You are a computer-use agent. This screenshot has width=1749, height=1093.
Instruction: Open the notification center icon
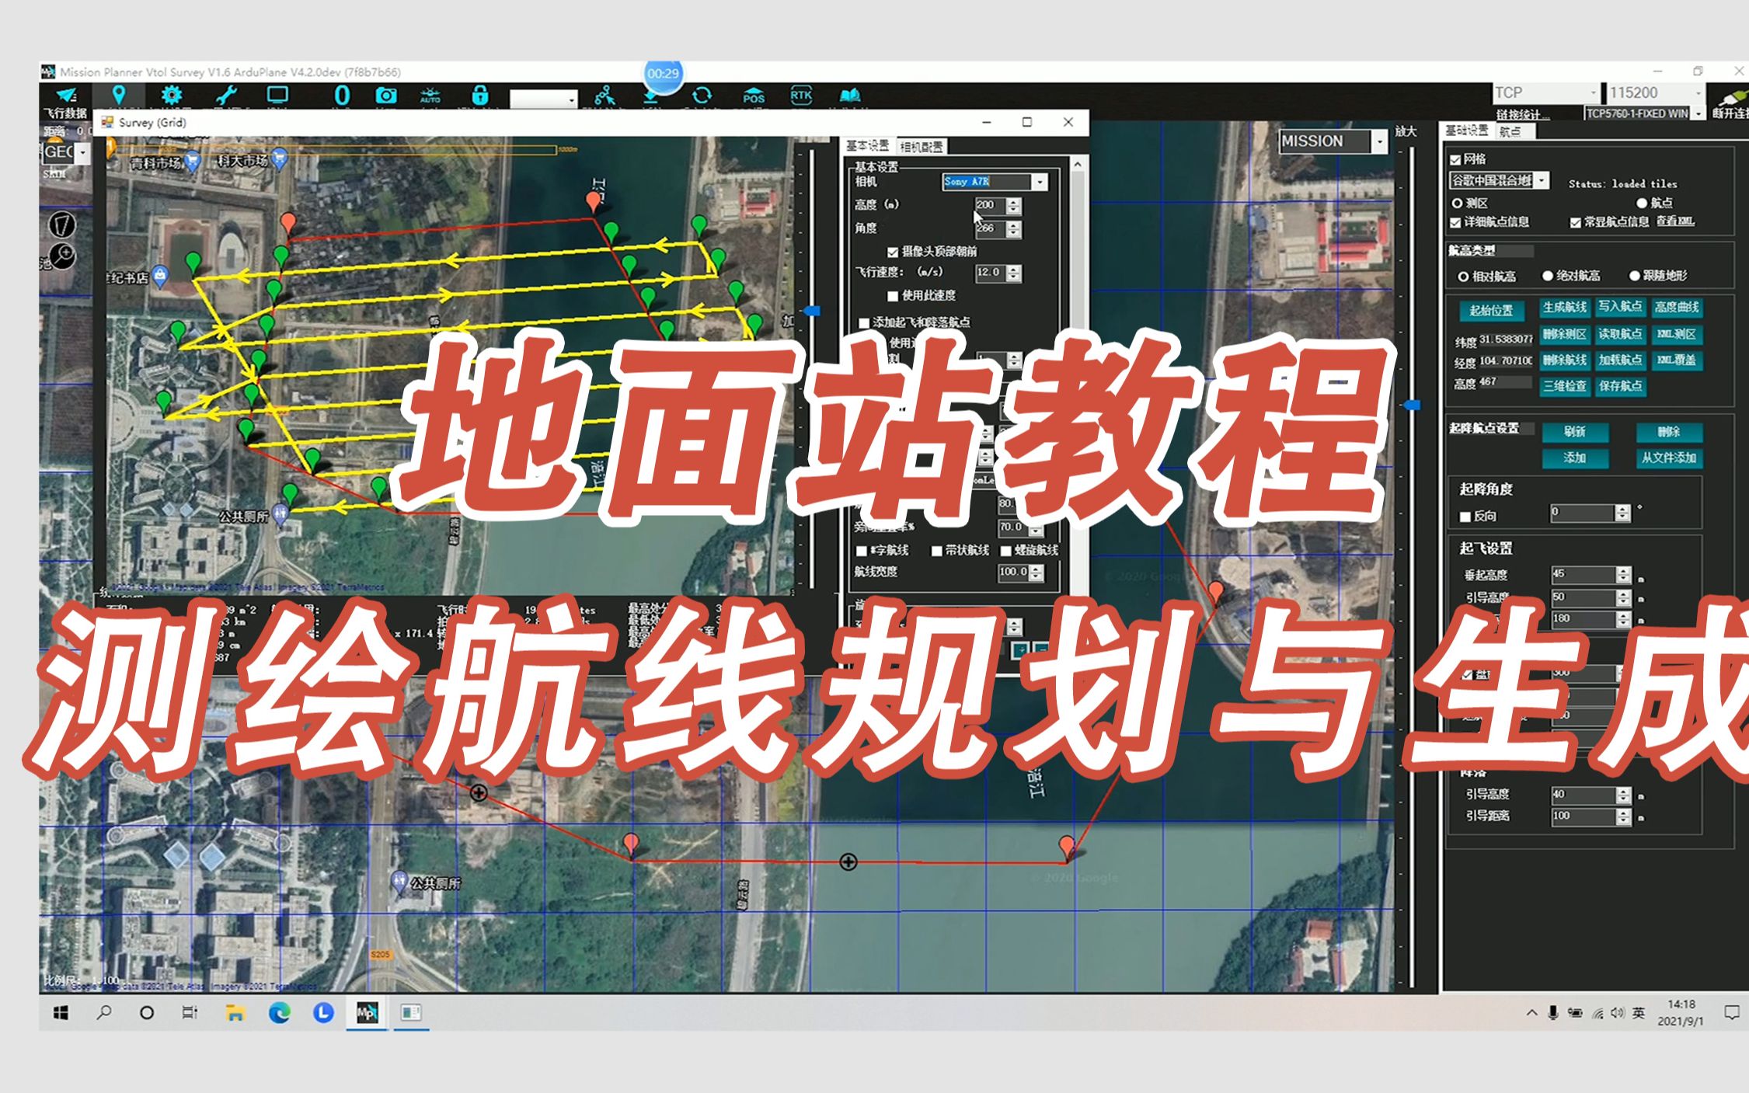(1731, 1012)
